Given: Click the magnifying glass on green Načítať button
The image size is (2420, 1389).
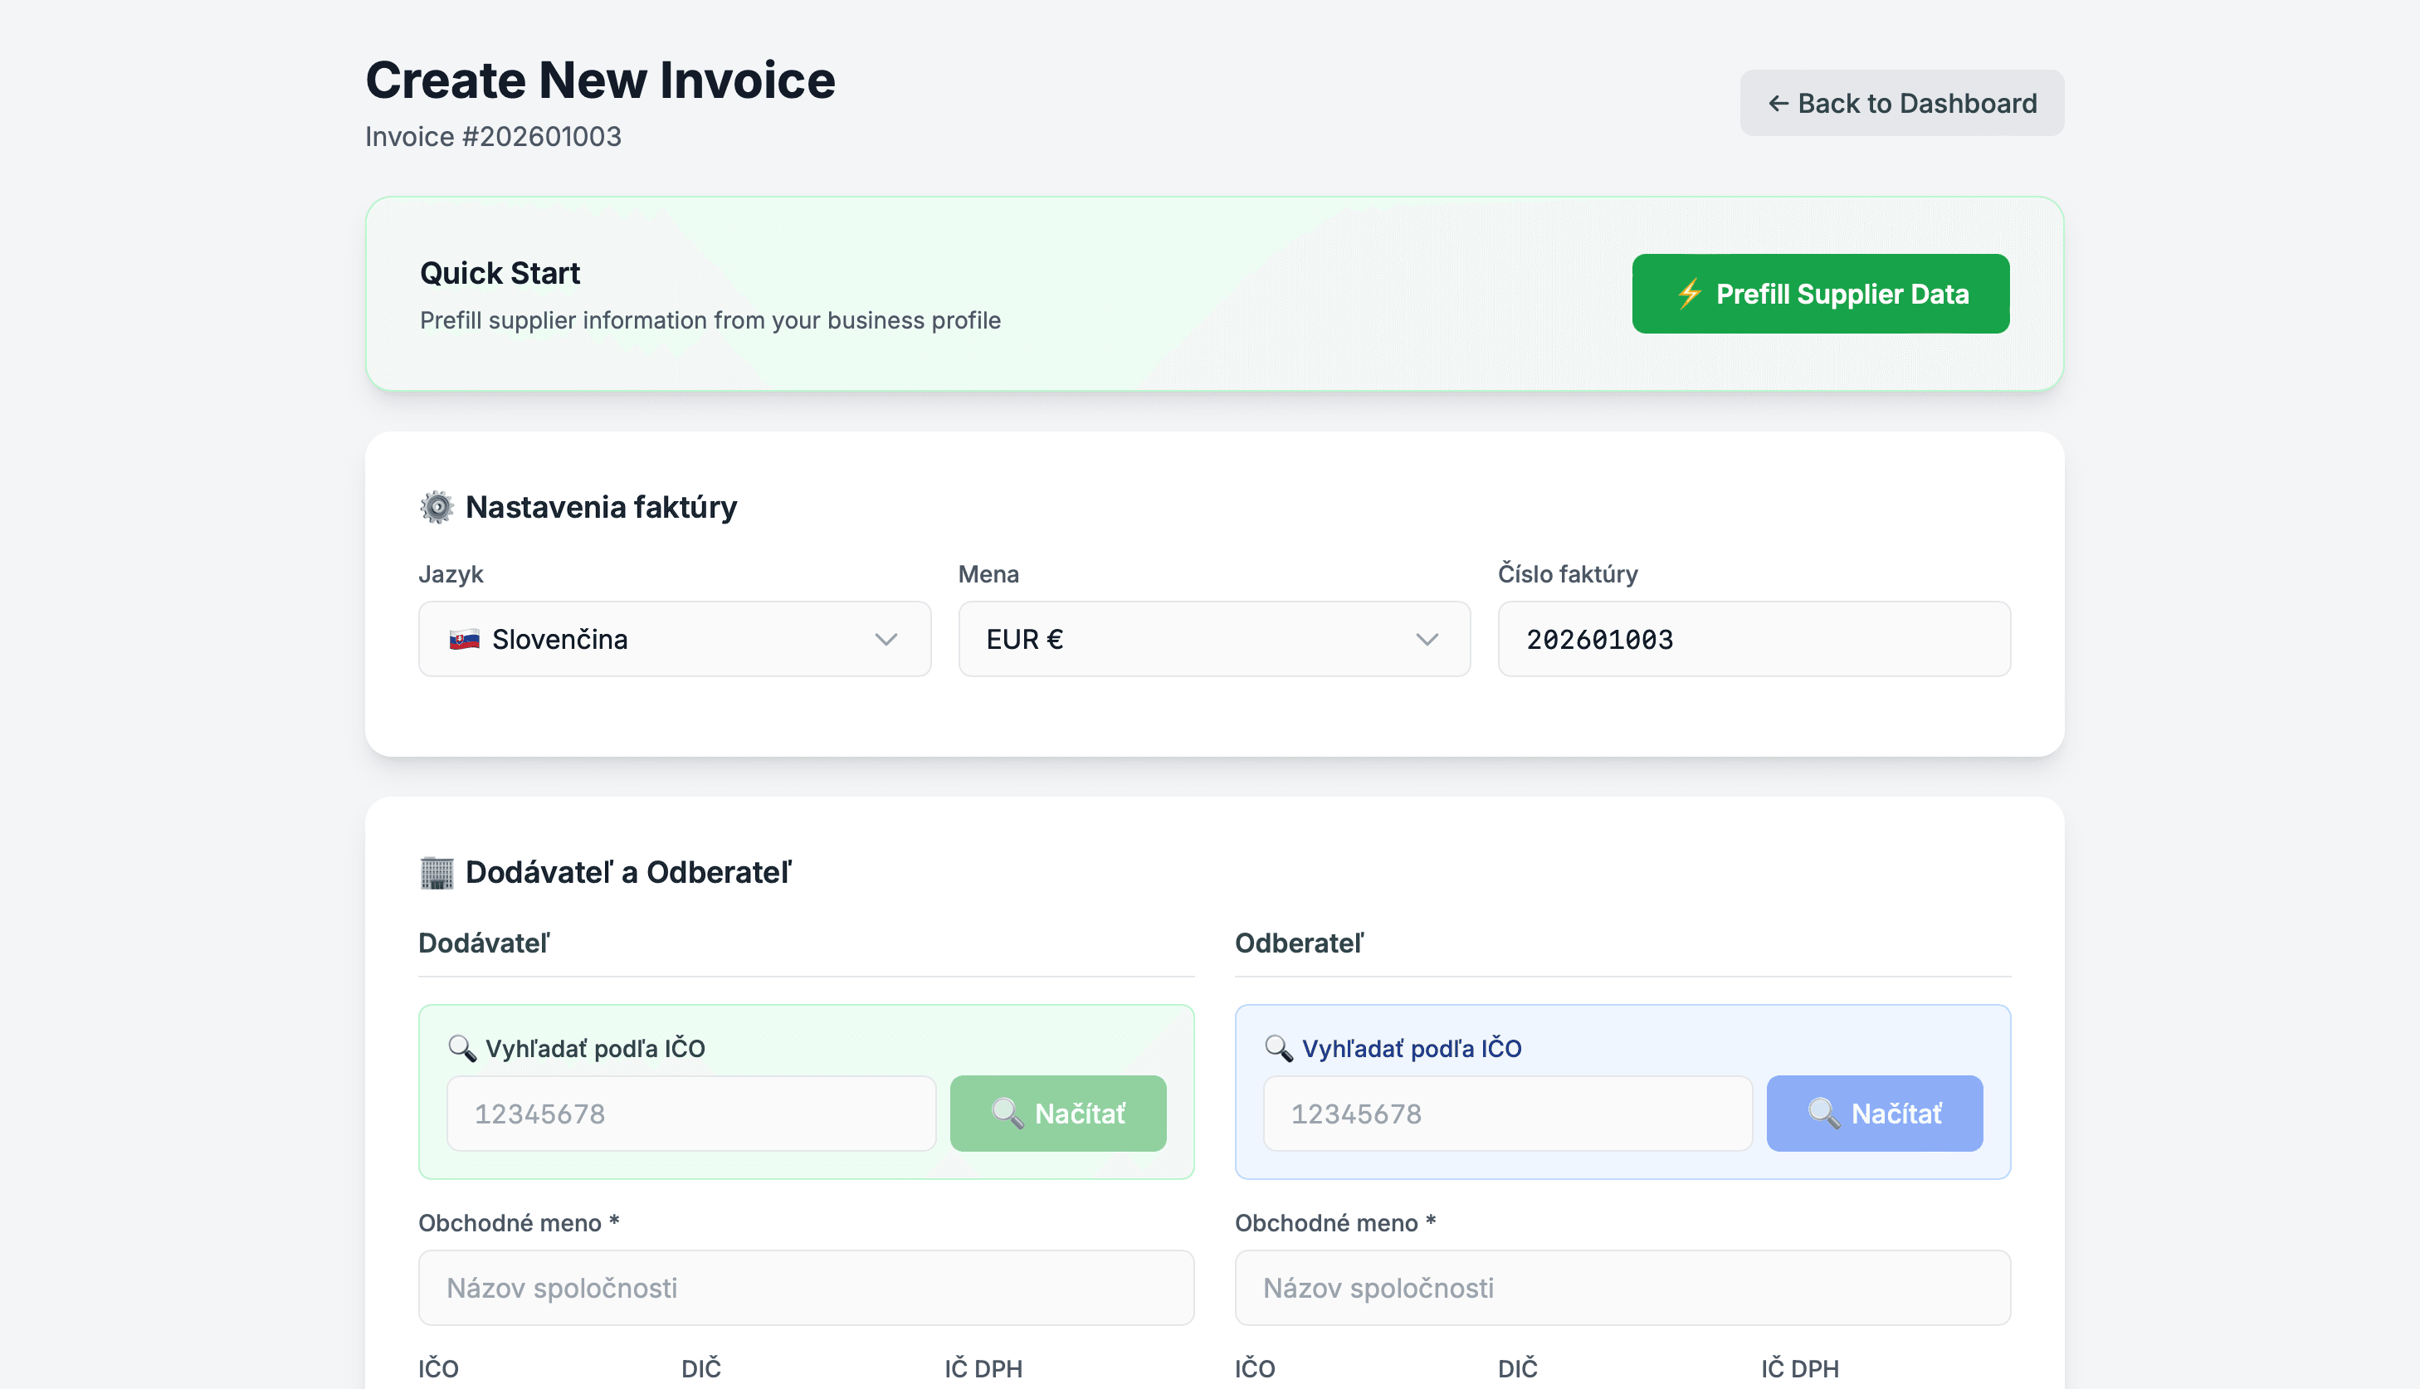Looking at the screenshot, I should (1008, 1113).
